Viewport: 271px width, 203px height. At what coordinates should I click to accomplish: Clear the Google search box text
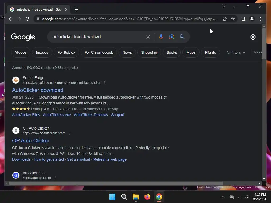point(148,36)
